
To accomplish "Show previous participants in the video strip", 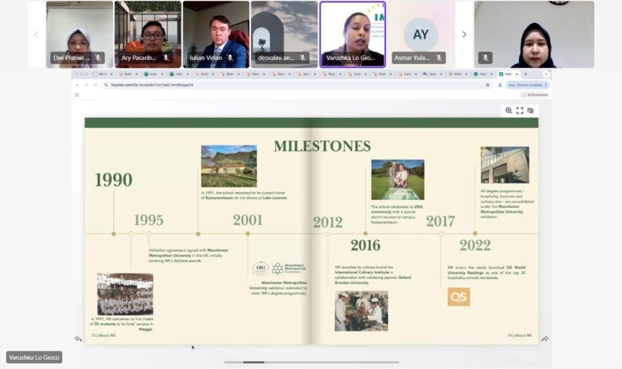I will [x=36, y=35].
